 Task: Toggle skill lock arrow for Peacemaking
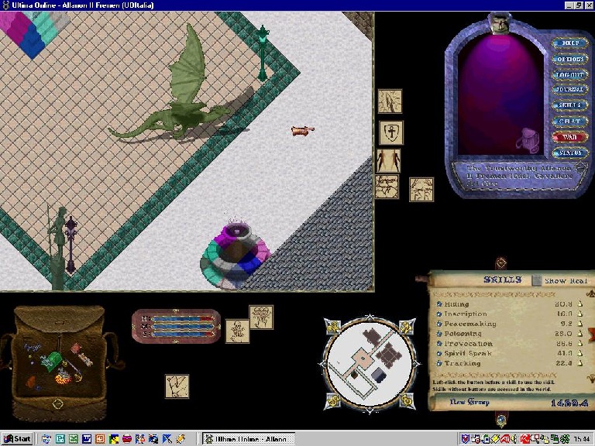coord(580,324)
